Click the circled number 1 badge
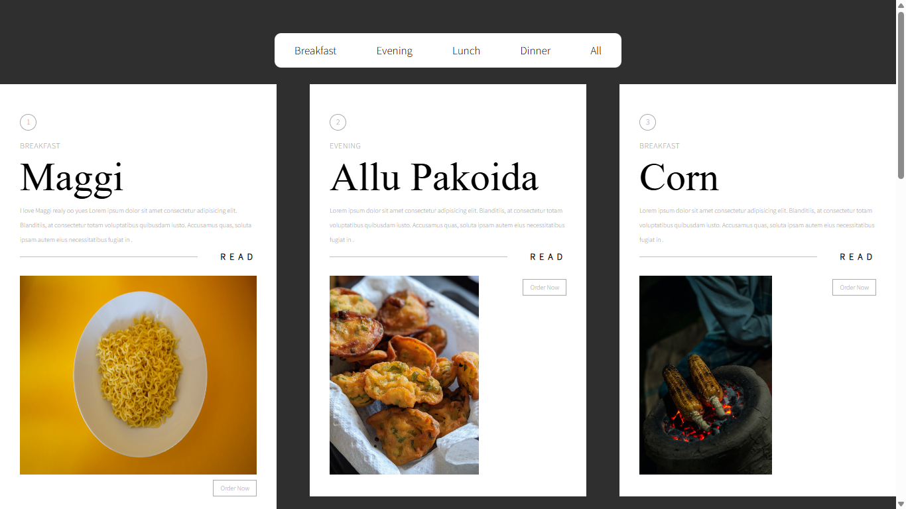 coord(28,122)
